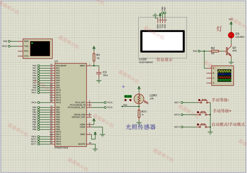247x173 pixels.
Task: Click the PC13 terminal circle
Action: [x=105, y=103]
